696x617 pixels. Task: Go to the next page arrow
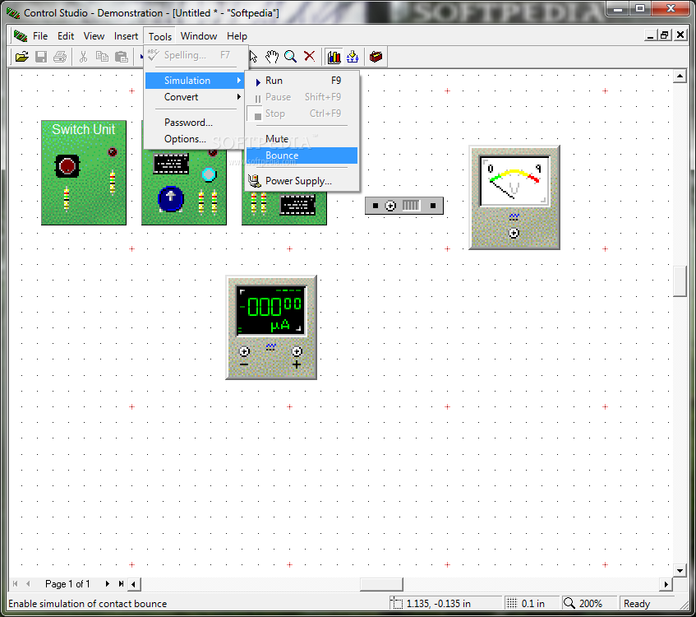point(107,583)
